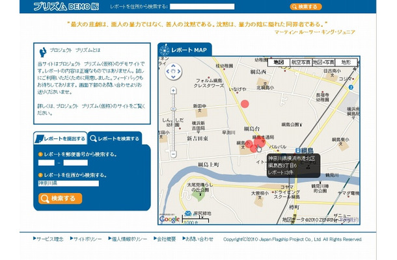This screenshot has height=260, width=397.
Task: Focus the address search field in header
Action: [202, 6]
